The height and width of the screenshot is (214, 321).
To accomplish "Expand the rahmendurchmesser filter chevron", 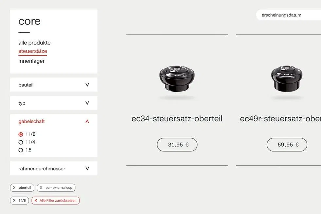I will 87,168.
